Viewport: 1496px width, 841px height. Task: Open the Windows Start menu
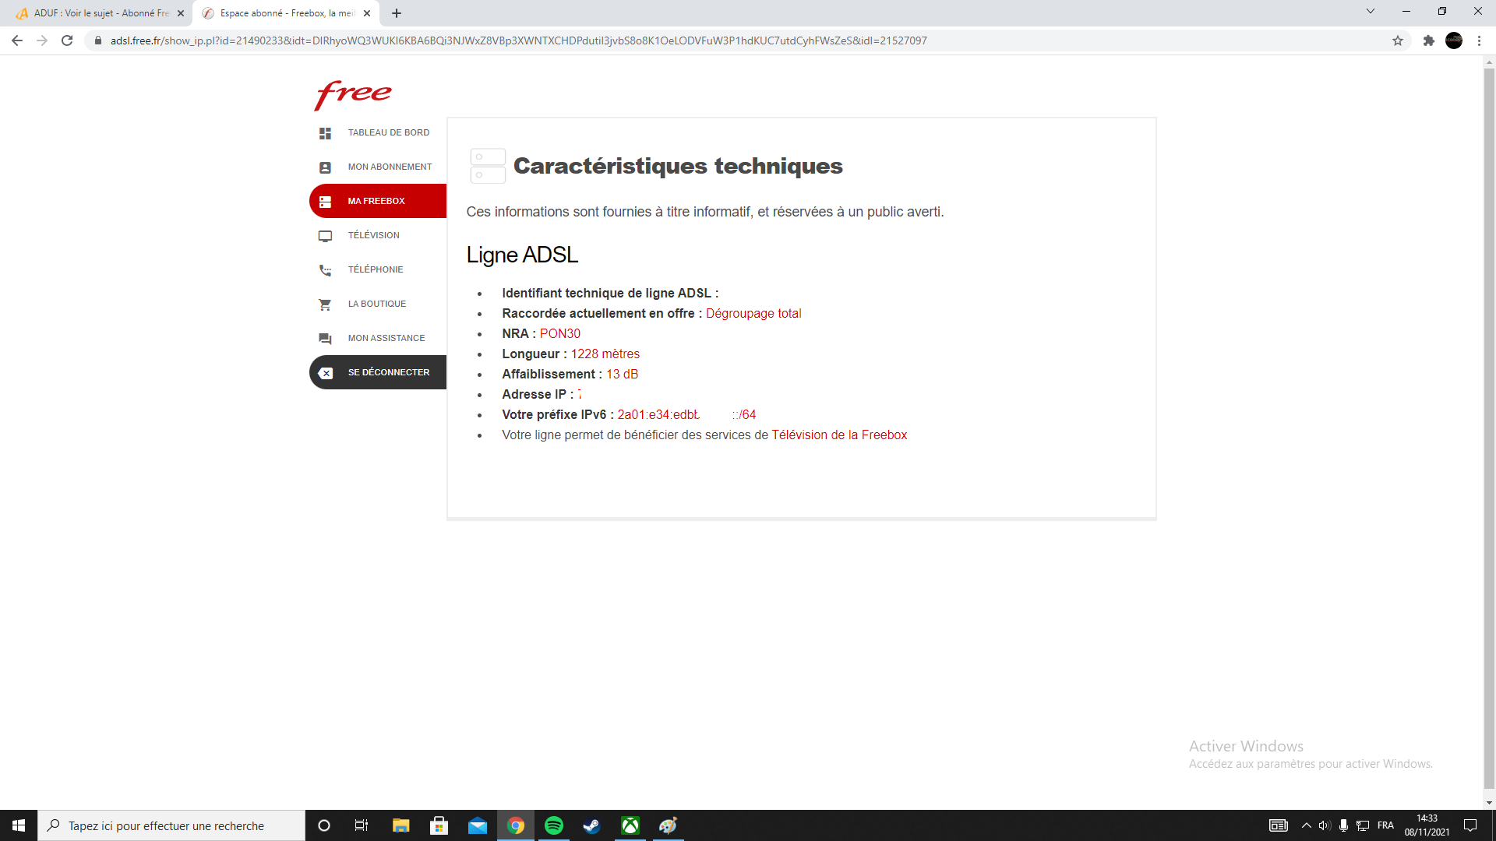pyautogui.click(x=19, y=825)
